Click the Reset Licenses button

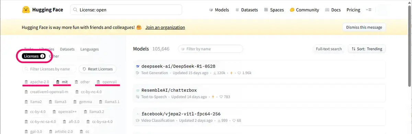coord(98,69)
